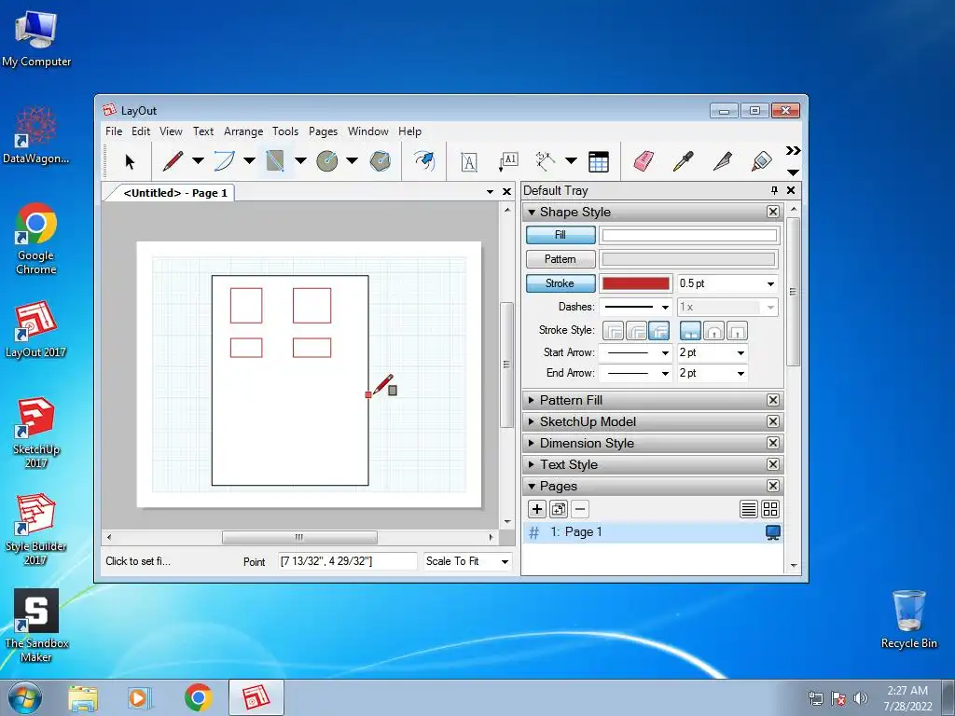Viewport: 955px width, 716px height.
Task: Open the File menu
Action: [x=114, y=131]
